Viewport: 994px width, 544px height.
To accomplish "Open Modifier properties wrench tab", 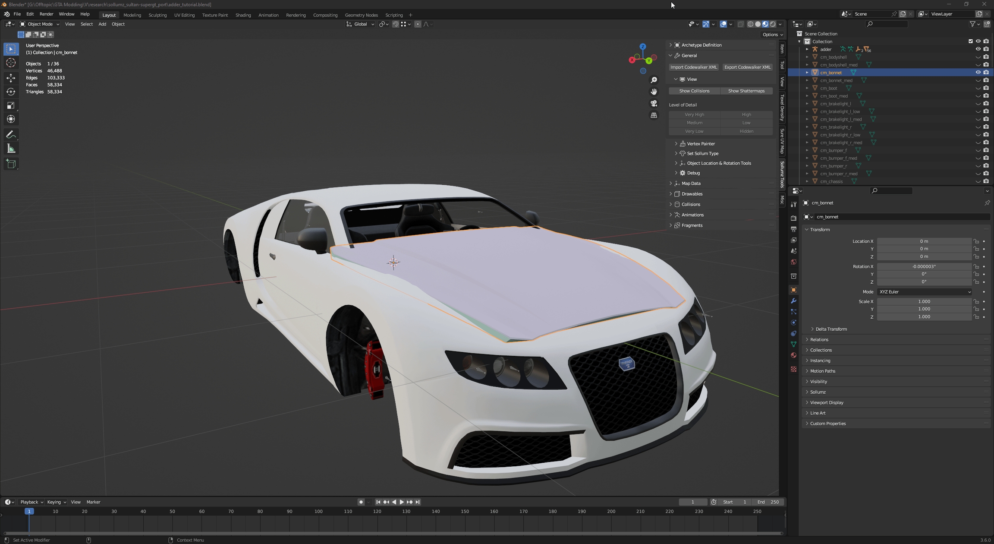I will click(793, 301).
